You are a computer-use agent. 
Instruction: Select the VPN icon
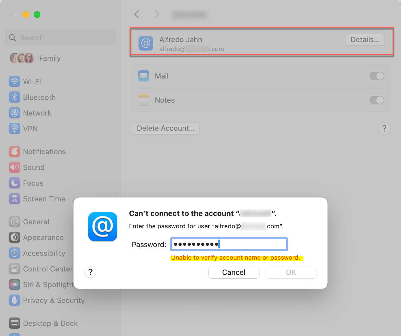pyautogui.click(x=15, y=128)
